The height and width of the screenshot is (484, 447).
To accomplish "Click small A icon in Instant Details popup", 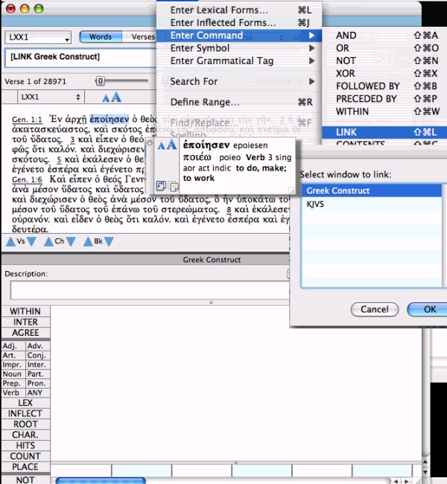I will point(161,146).
